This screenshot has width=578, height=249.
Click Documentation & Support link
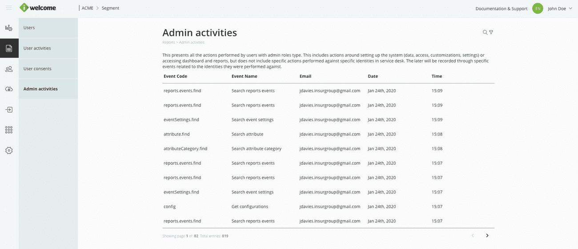tap(501, 8)
